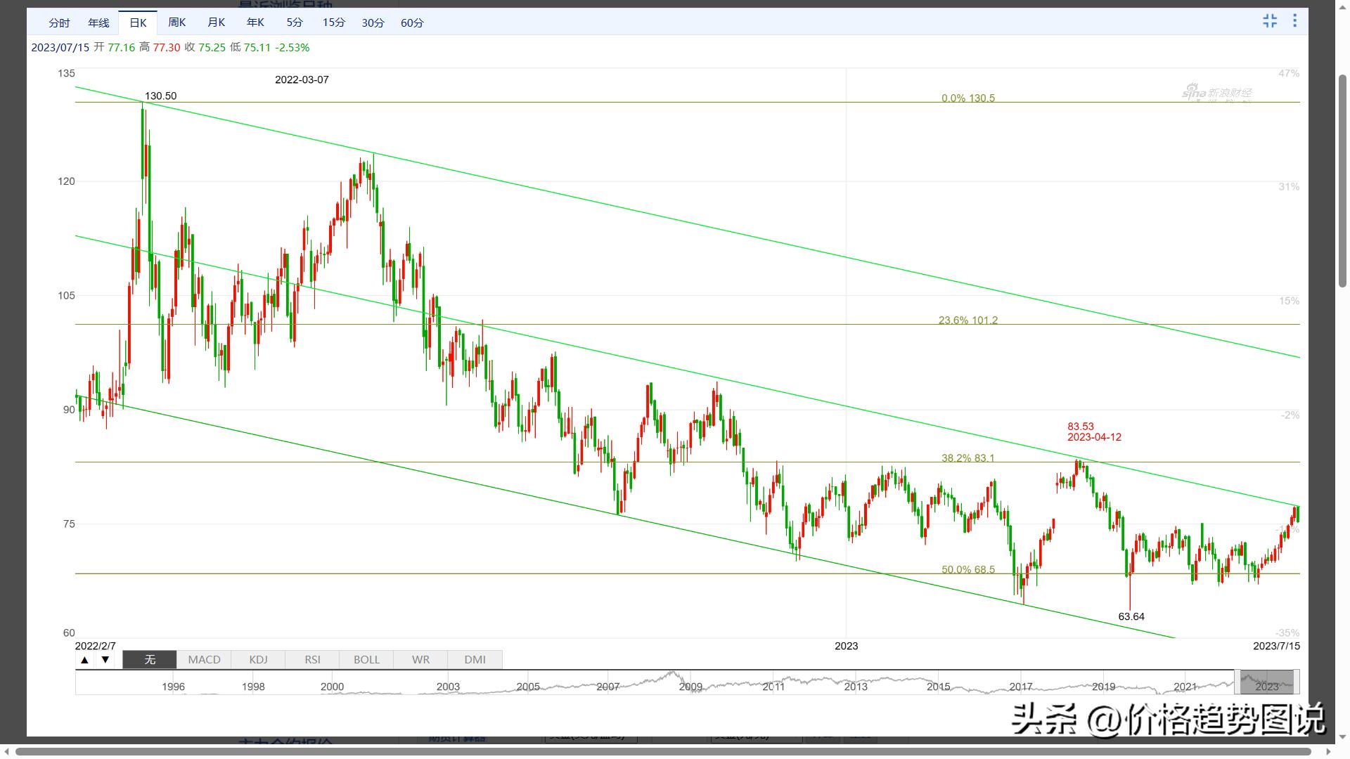This screenshot has height=759, width=1350.
Task: Click the down triangle indicator arrow
Action: click(x=105, y=660)
